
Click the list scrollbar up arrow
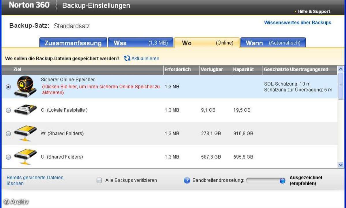point(341,69)
